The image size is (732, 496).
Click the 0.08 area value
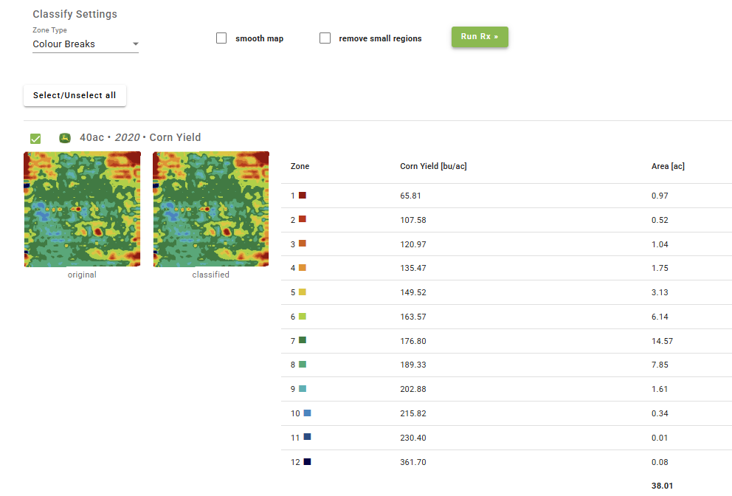point(660,462)
